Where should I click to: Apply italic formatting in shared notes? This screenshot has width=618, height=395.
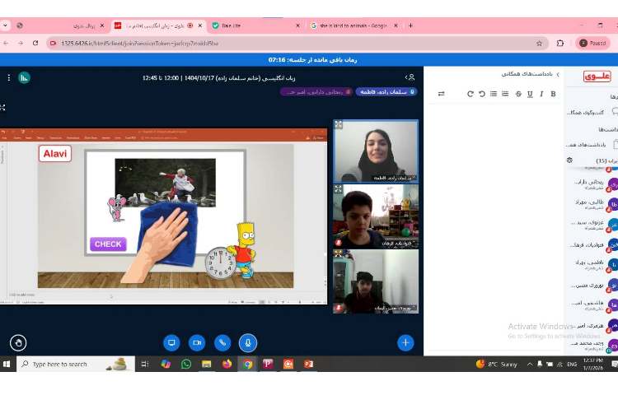pyautogui.click(x=541, y=94)
